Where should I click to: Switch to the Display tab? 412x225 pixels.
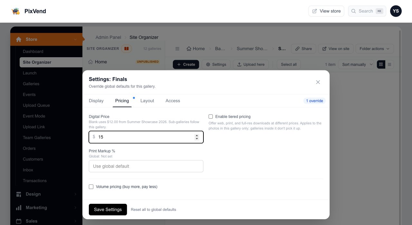(x=96, y=101)
